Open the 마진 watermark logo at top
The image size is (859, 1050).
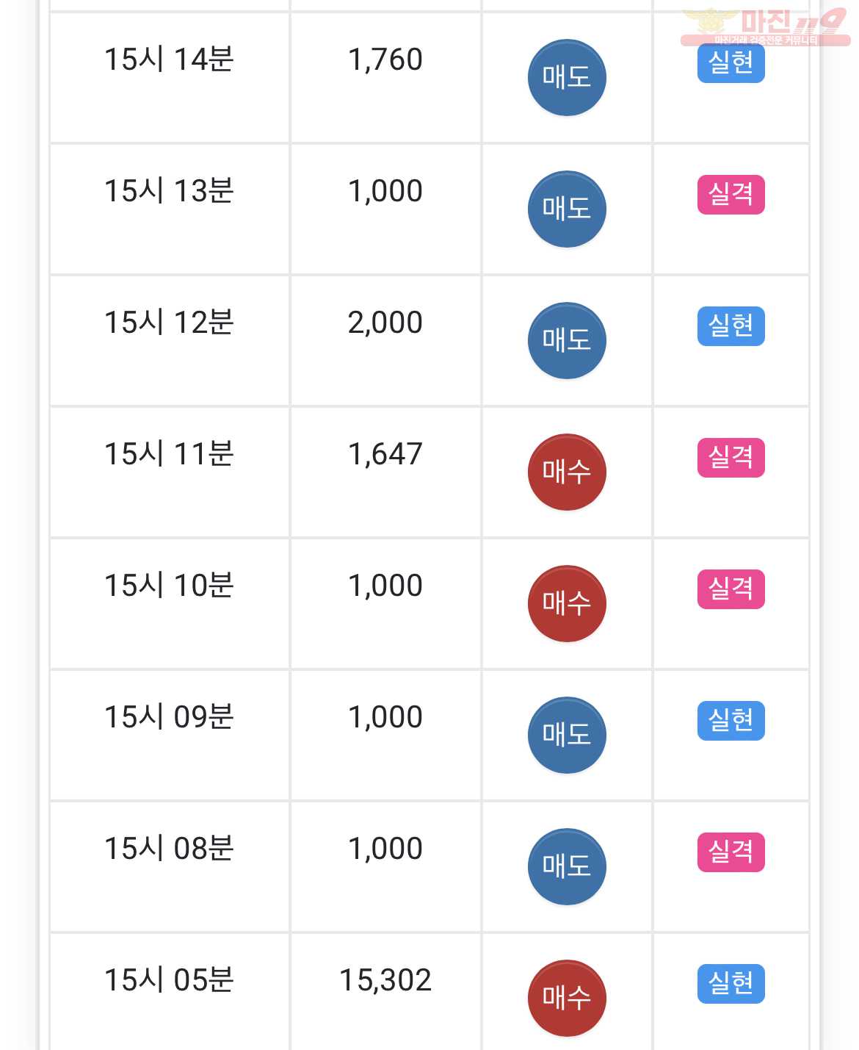pos(765,27)
